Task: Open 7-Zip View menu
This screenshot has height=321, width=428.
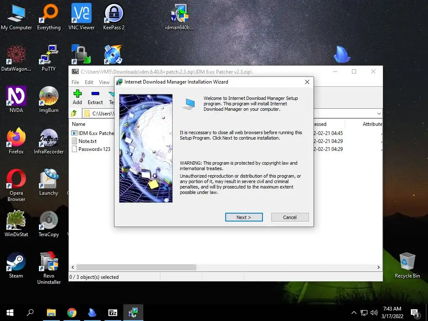Action: (104, 82)
